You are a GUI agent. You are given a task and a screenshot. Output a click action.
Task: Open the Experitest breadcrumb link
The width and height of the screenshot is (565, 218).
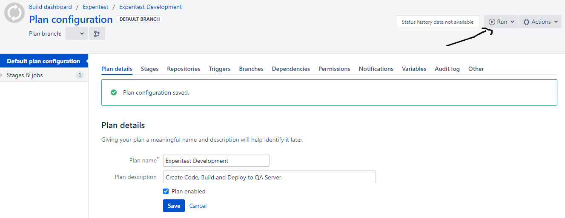96,7
